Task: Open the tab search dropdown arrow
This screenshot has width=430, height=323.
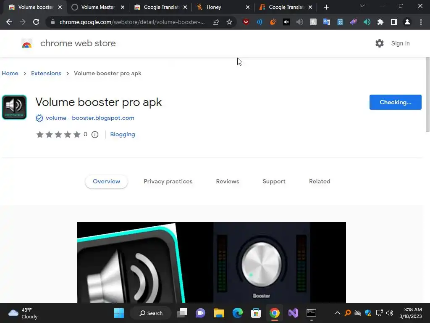Action: click(x=362, y=6)
